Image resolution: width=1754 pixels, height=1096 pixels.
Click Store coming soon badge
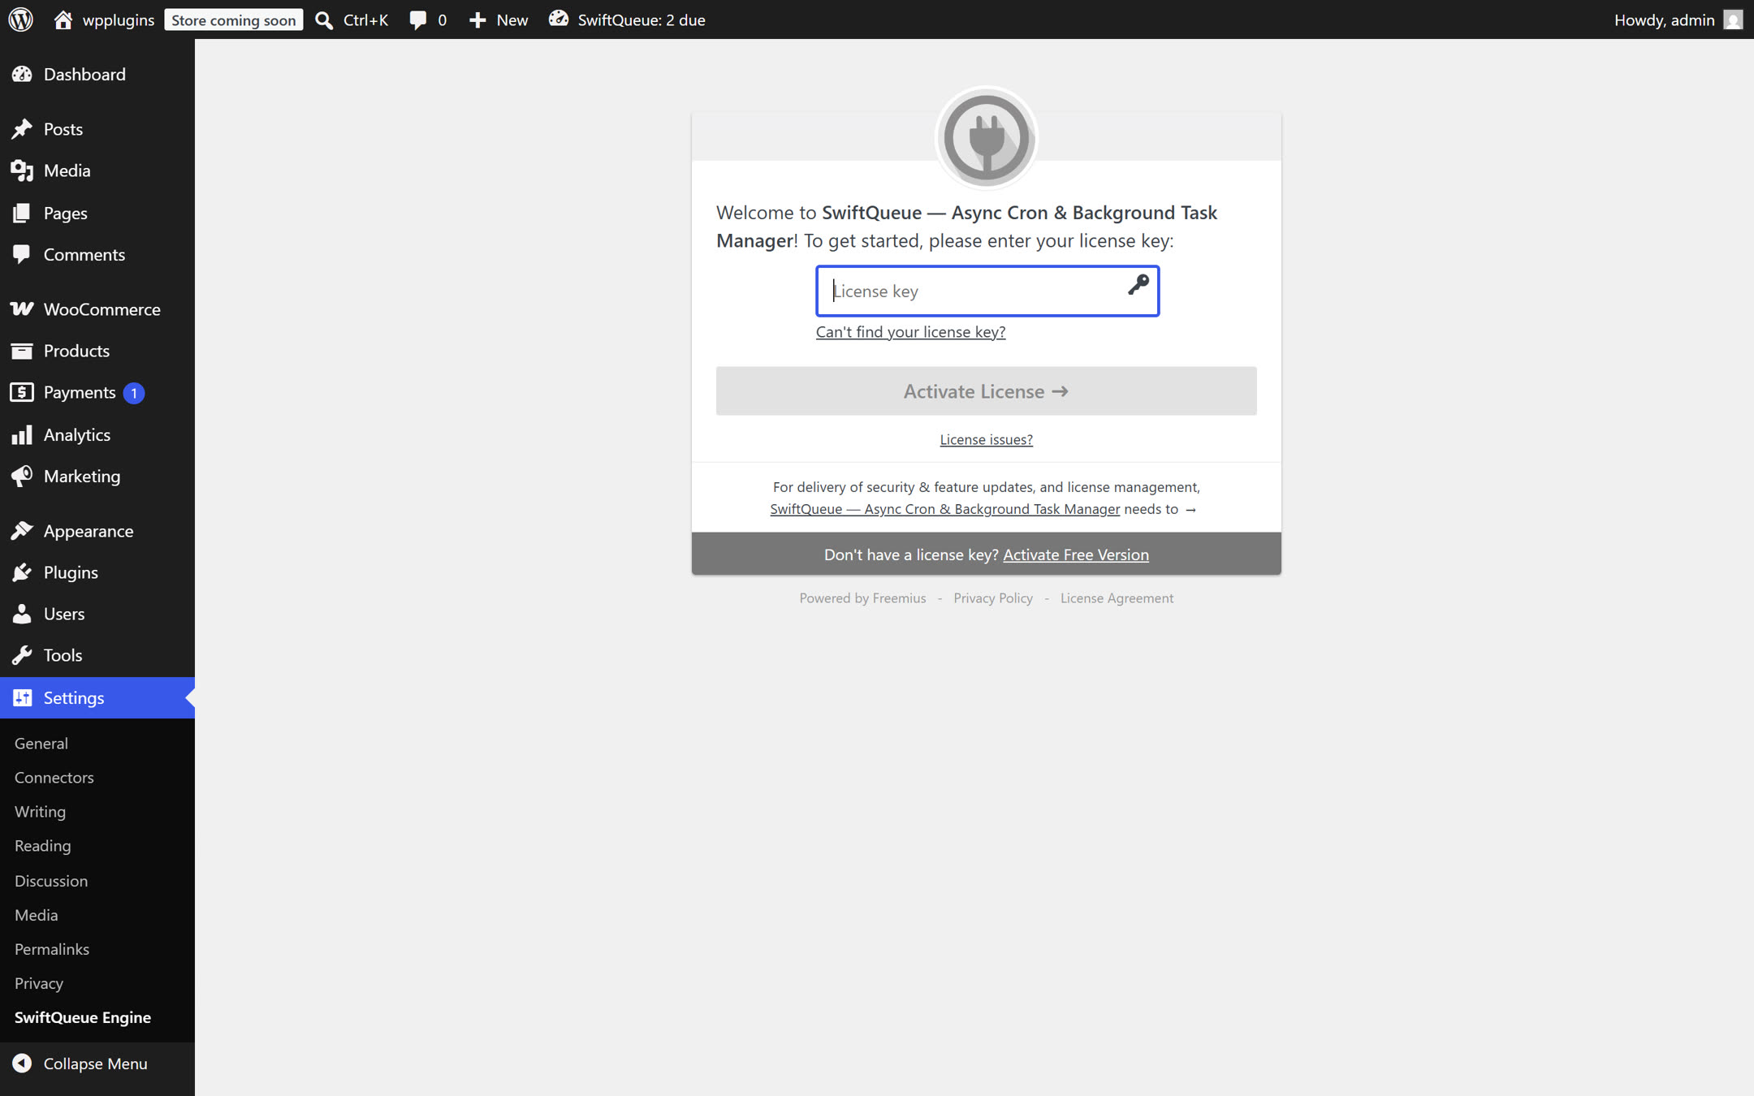(x=234, y=19)
